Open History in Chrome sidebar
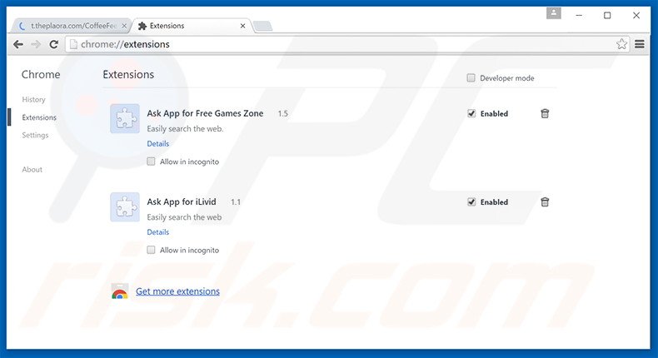Image resolution: width=658 pixels, height=358 pixels. [x=33, y=100]
